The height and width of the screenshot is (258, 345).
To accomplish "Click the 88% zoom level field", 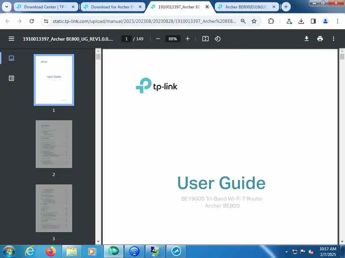I will 172,39.
